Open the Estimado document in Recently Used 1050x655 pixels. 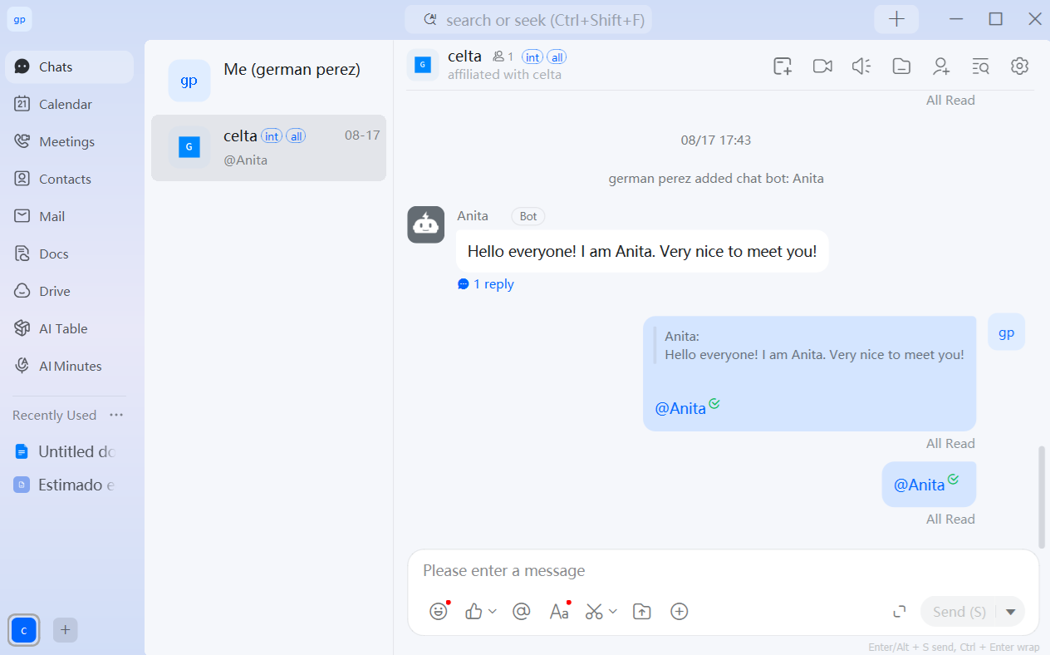[x=66, y=485]
